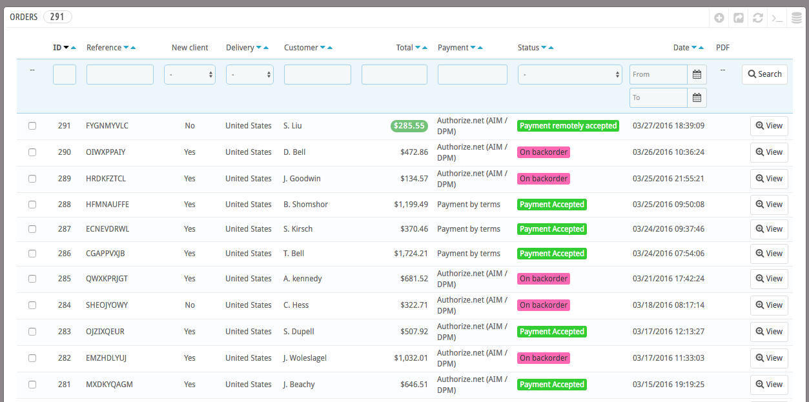This screenshot has width=809, height=402.
Task: Click the Total filter input
Action: click(x=394, y=74)
